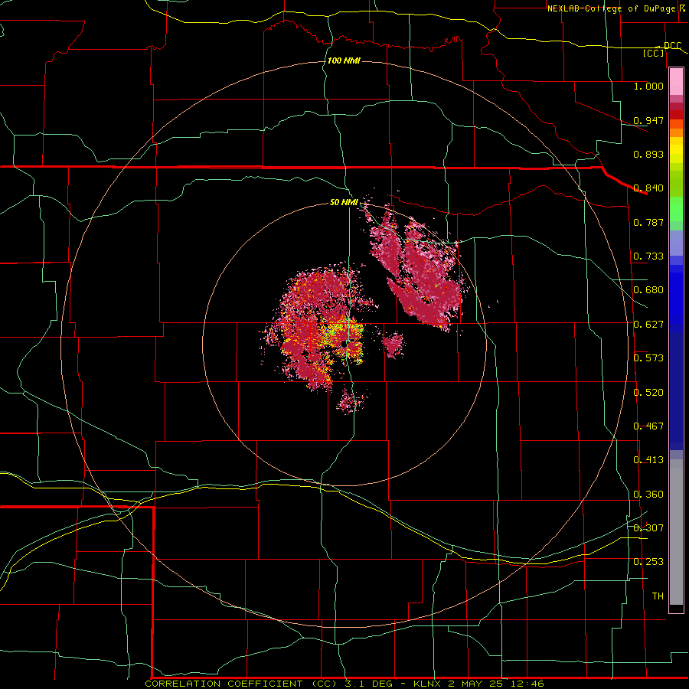This screenshot has width=689, height=689.
Task: Click the yellow-green low CC core near radar
Action: [344, 336]
